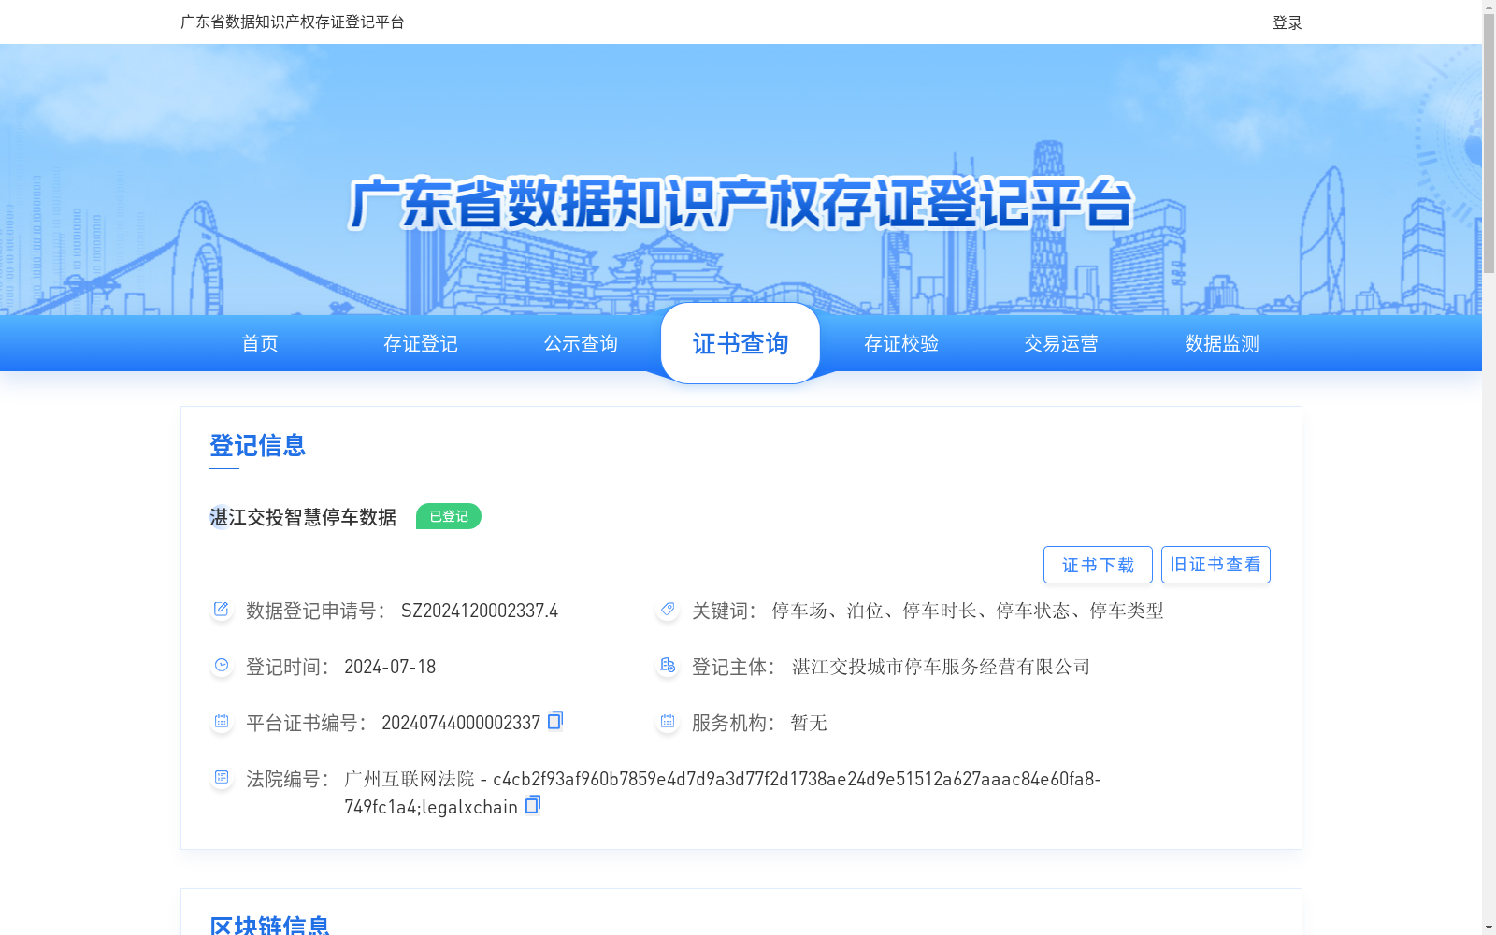The image size is (1496, 935).
Task: Click the clock icon beside 登记时间
Action: [222, 666]
